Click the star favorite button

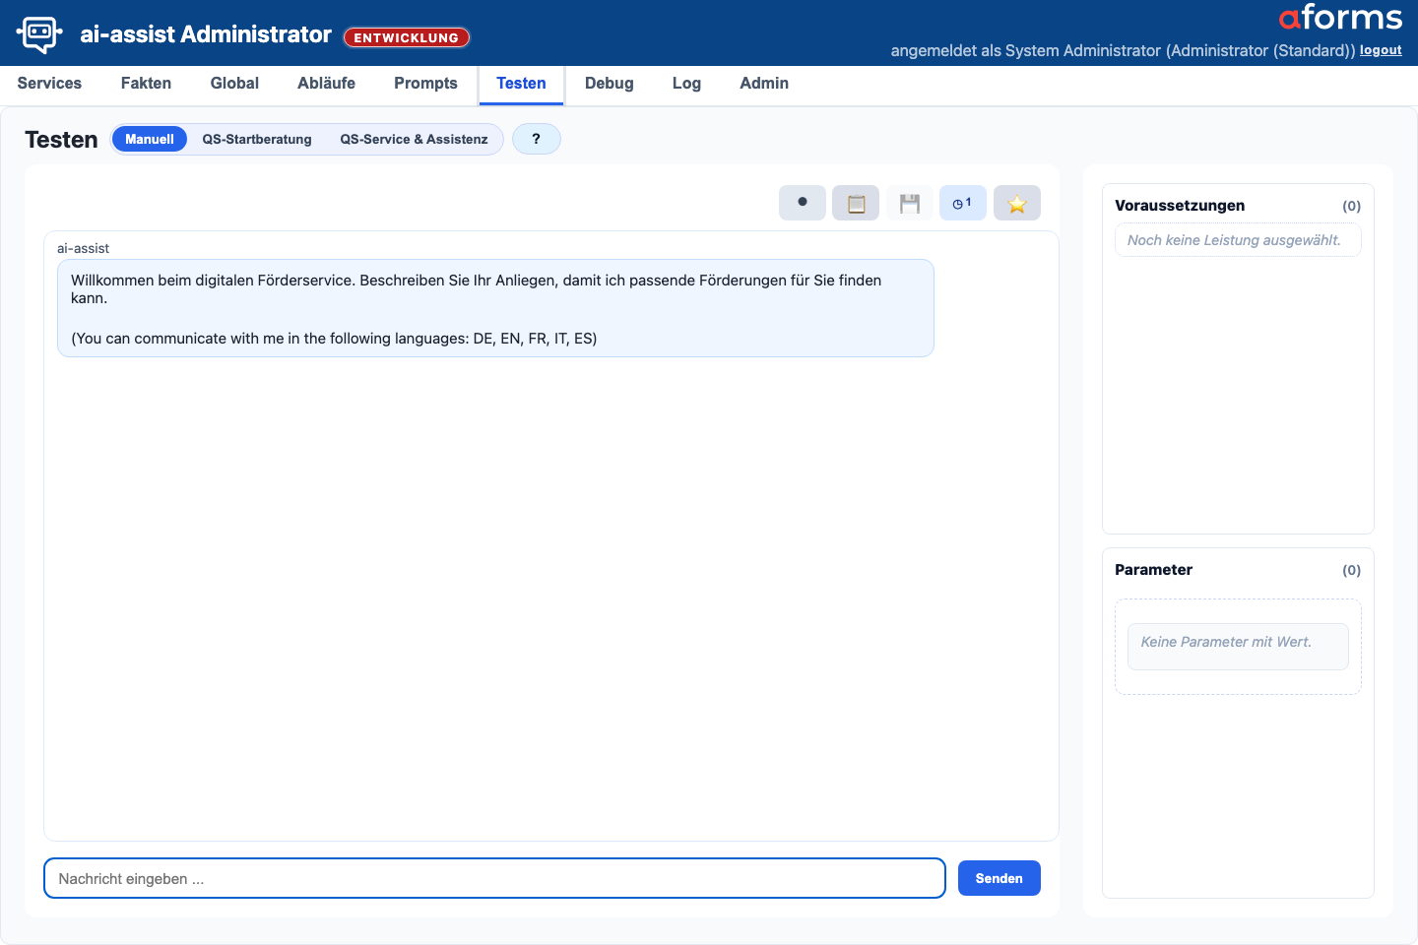click(1017, 203)
